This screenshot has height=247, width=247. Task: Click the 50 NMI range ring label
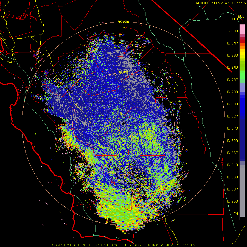[123, 73]
